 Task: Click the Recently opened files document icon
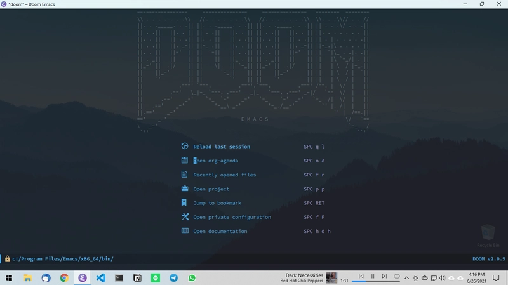pos(184,175)
